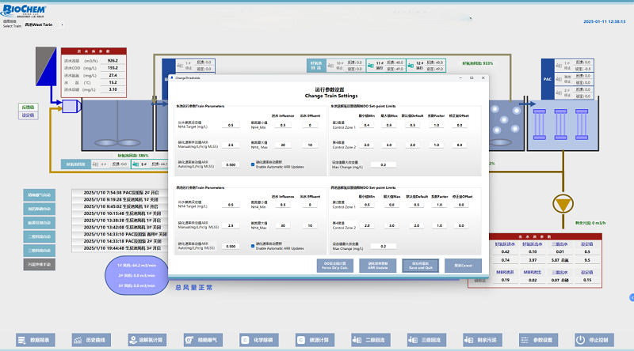The height and width of the screenshot is (351, 634).
Task: Select log row 2025/1/10 10:15:48
Action: coord(120,213)
